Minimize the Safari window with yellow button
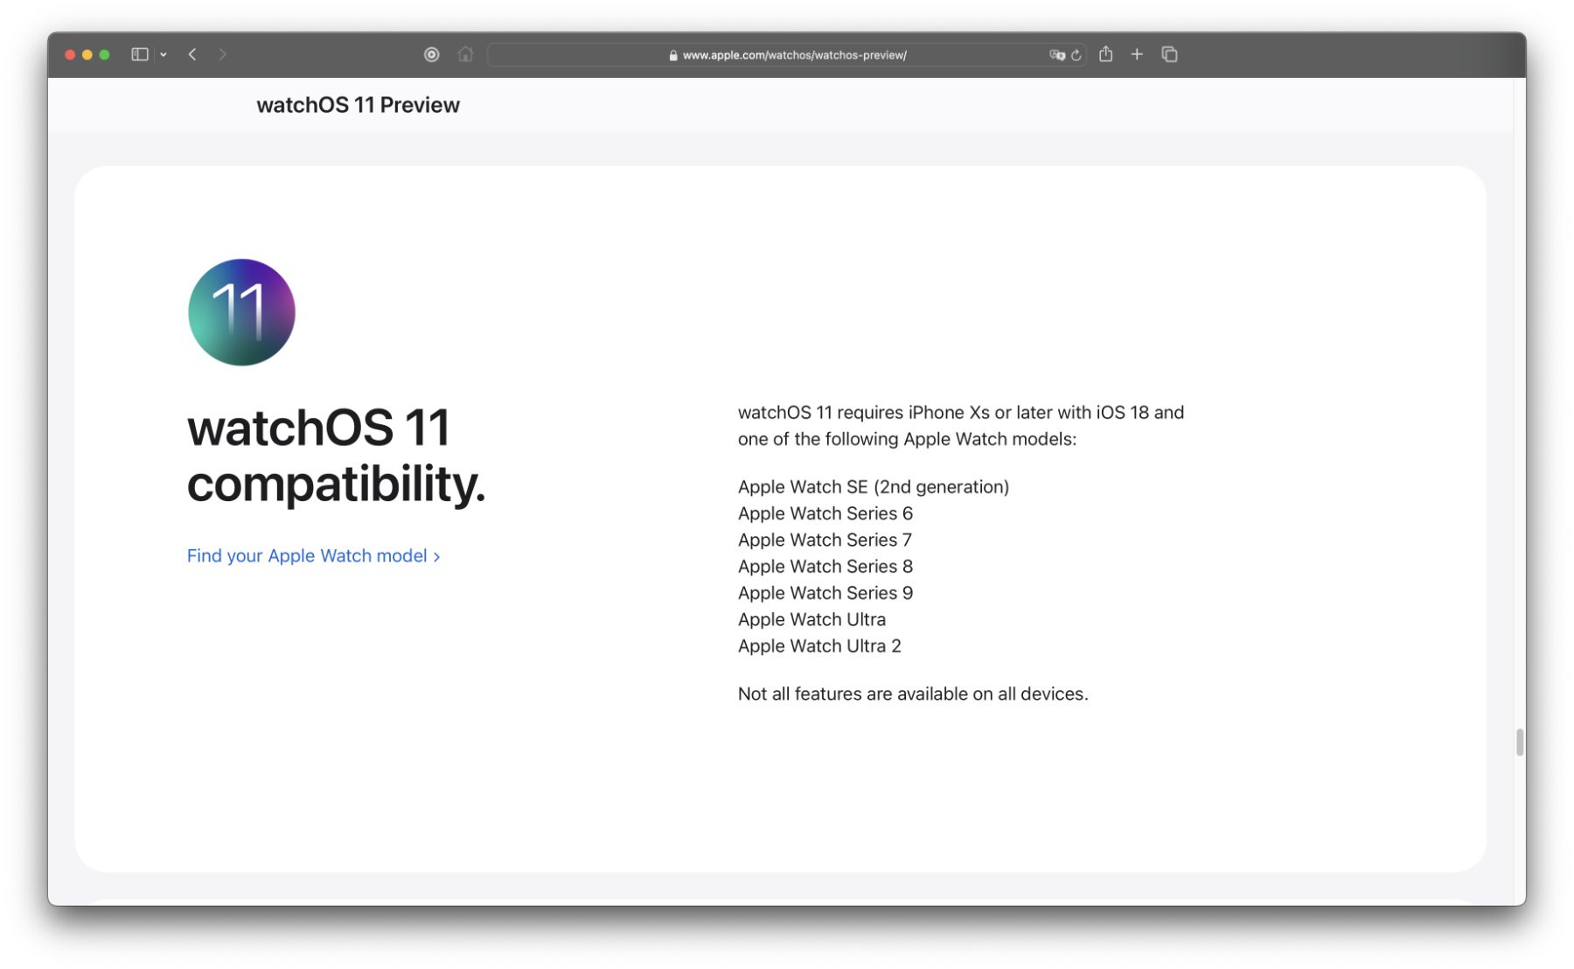The height and width of the screenshot is (969, 1574). 87,54
